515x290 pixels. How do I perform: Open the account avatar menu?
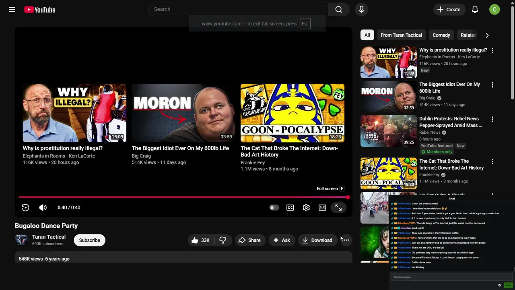point(494,9)
